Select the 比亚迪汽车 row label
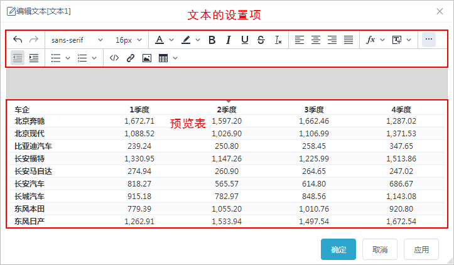Image resolution: width=454 pixels, height=265 pixels. coord(33,146)
